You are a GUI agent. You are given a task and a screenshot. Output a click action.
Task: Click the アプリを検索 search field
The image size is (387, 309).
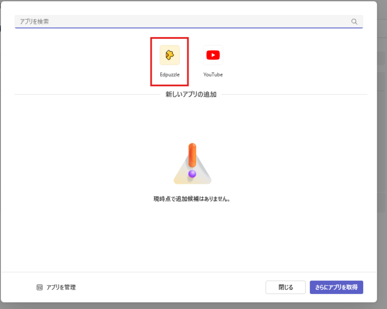tap(189, 22)
